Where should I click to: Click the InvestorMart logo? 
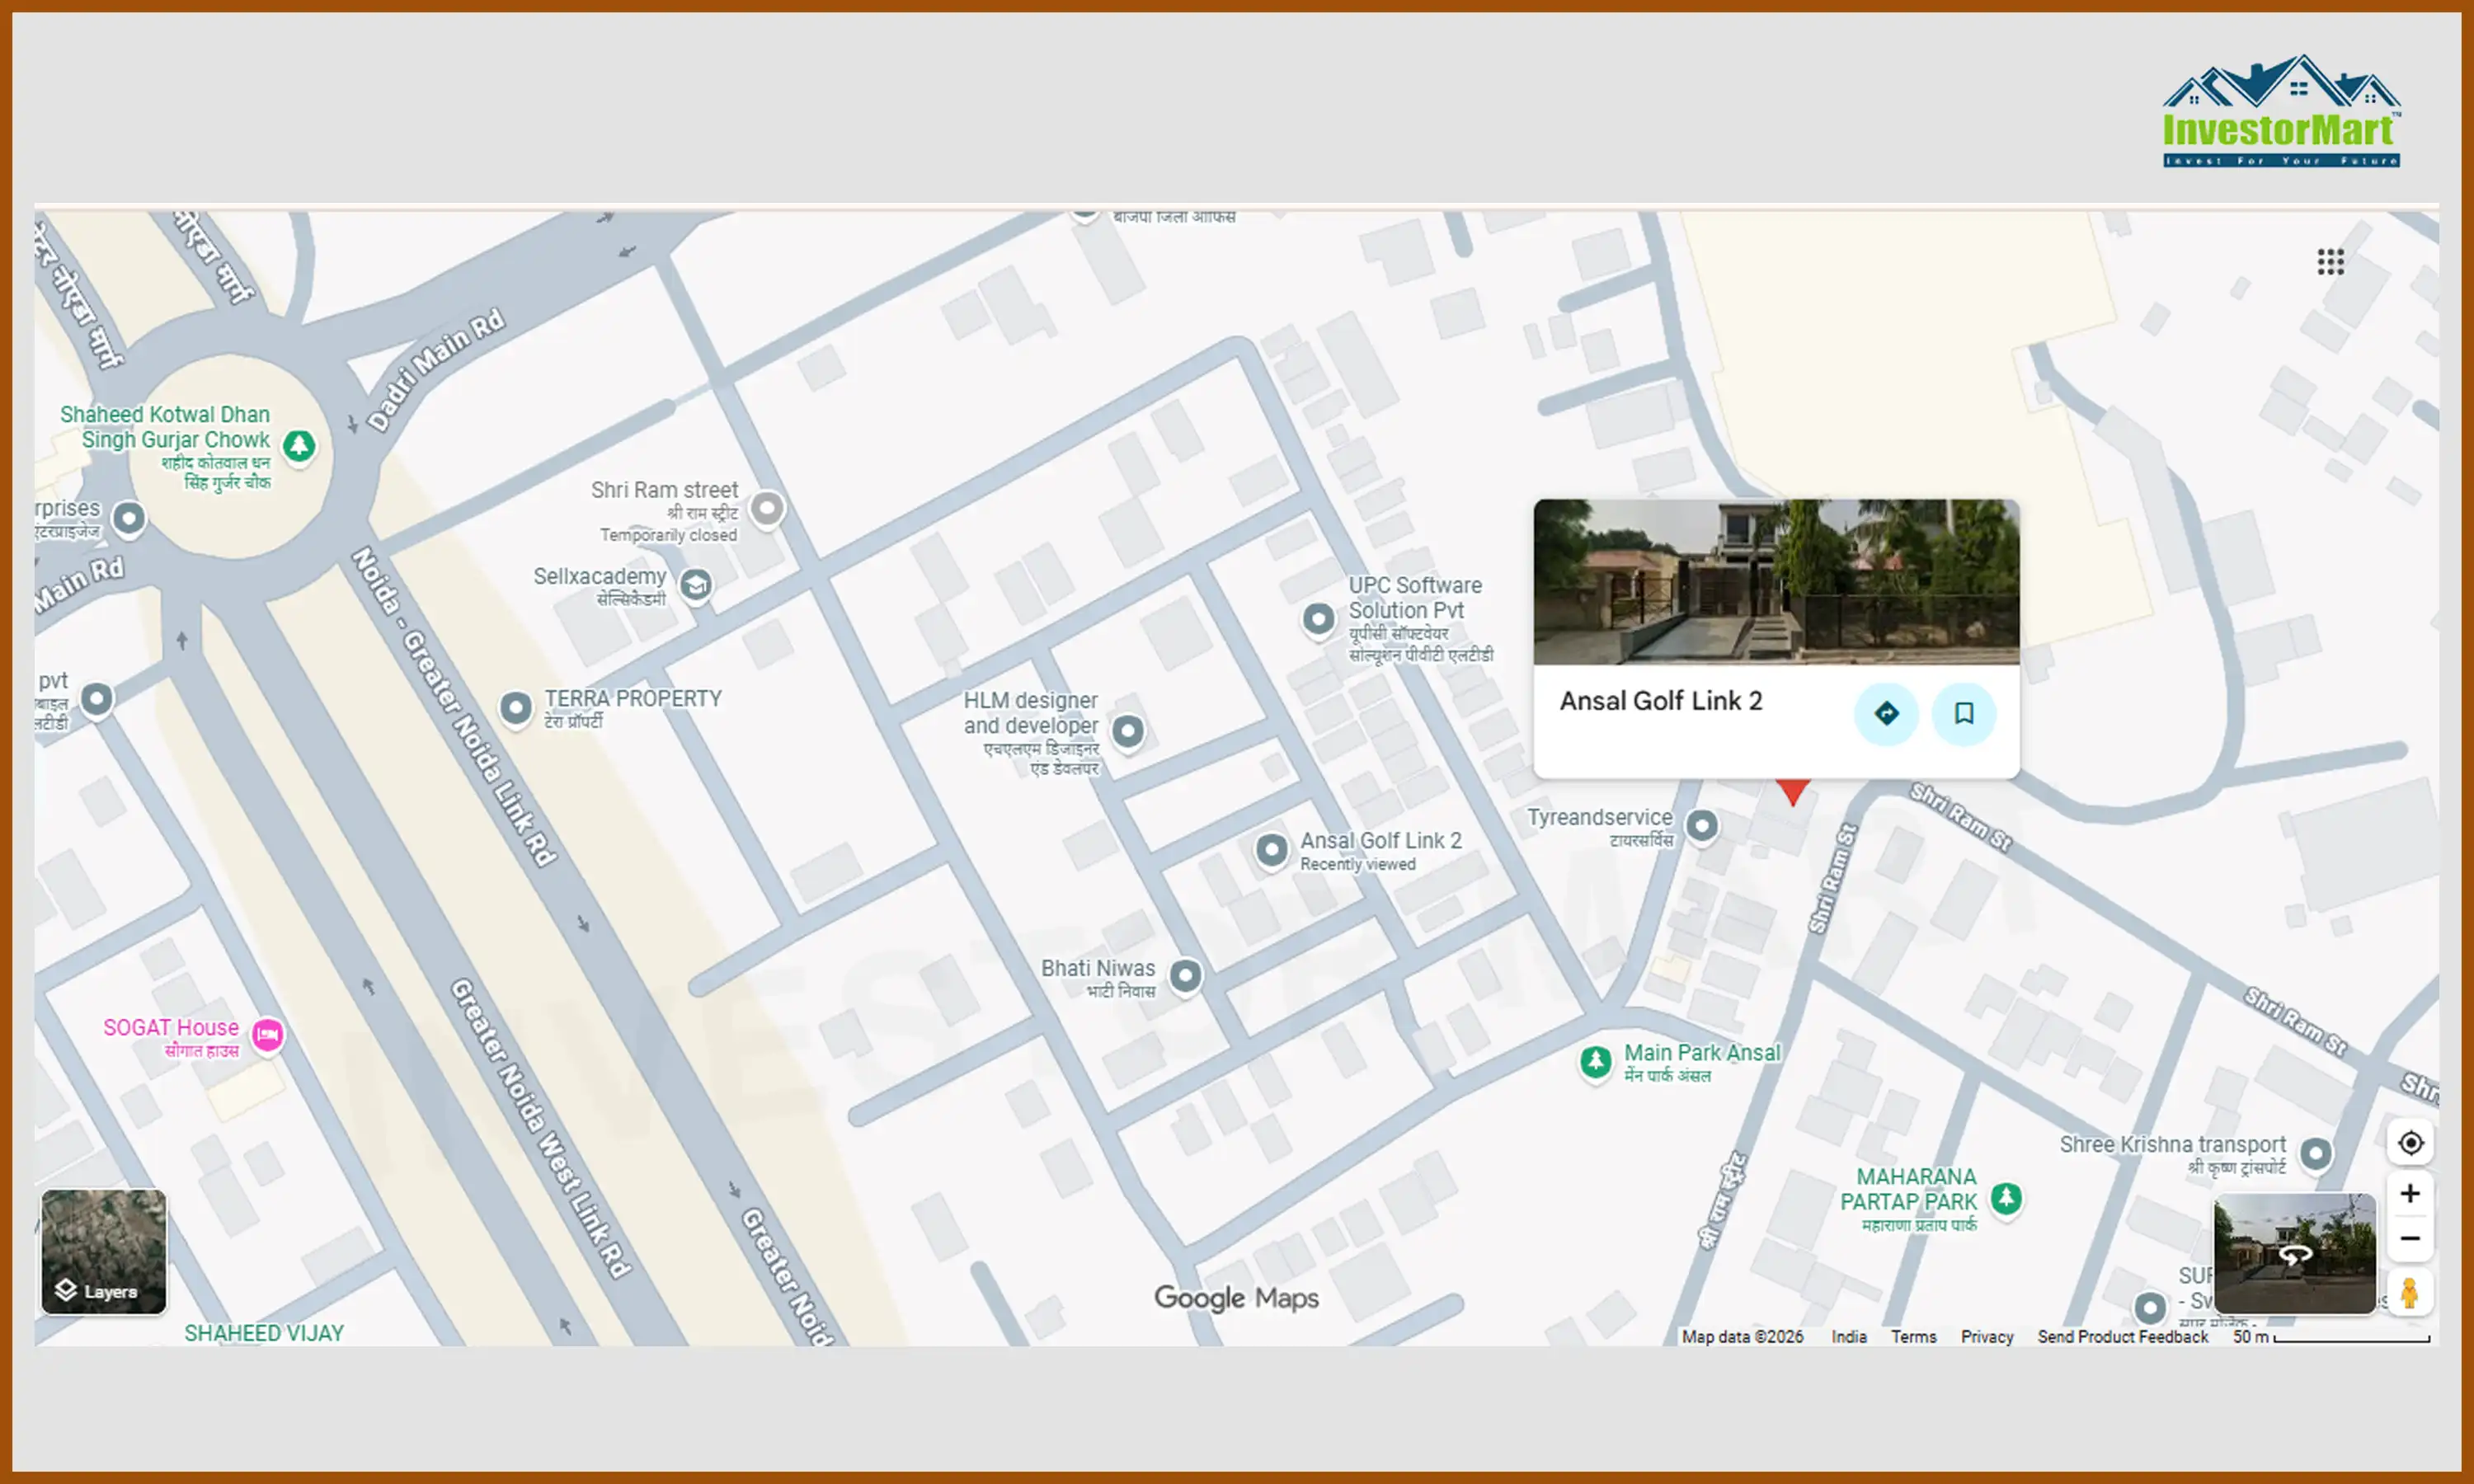pos(2280,111)
